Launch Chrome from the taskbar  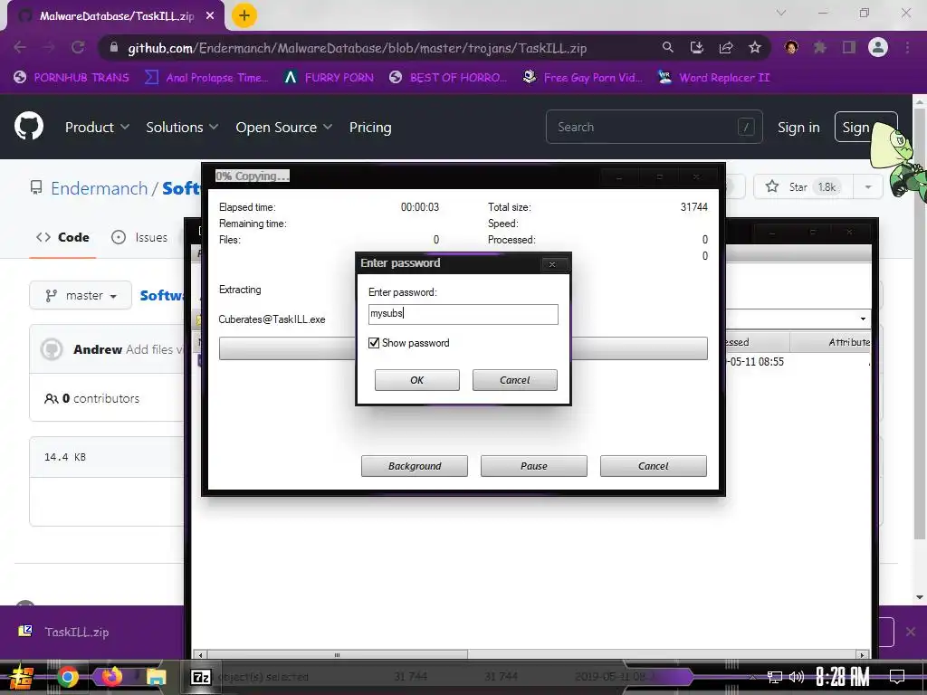pos(67,677)
